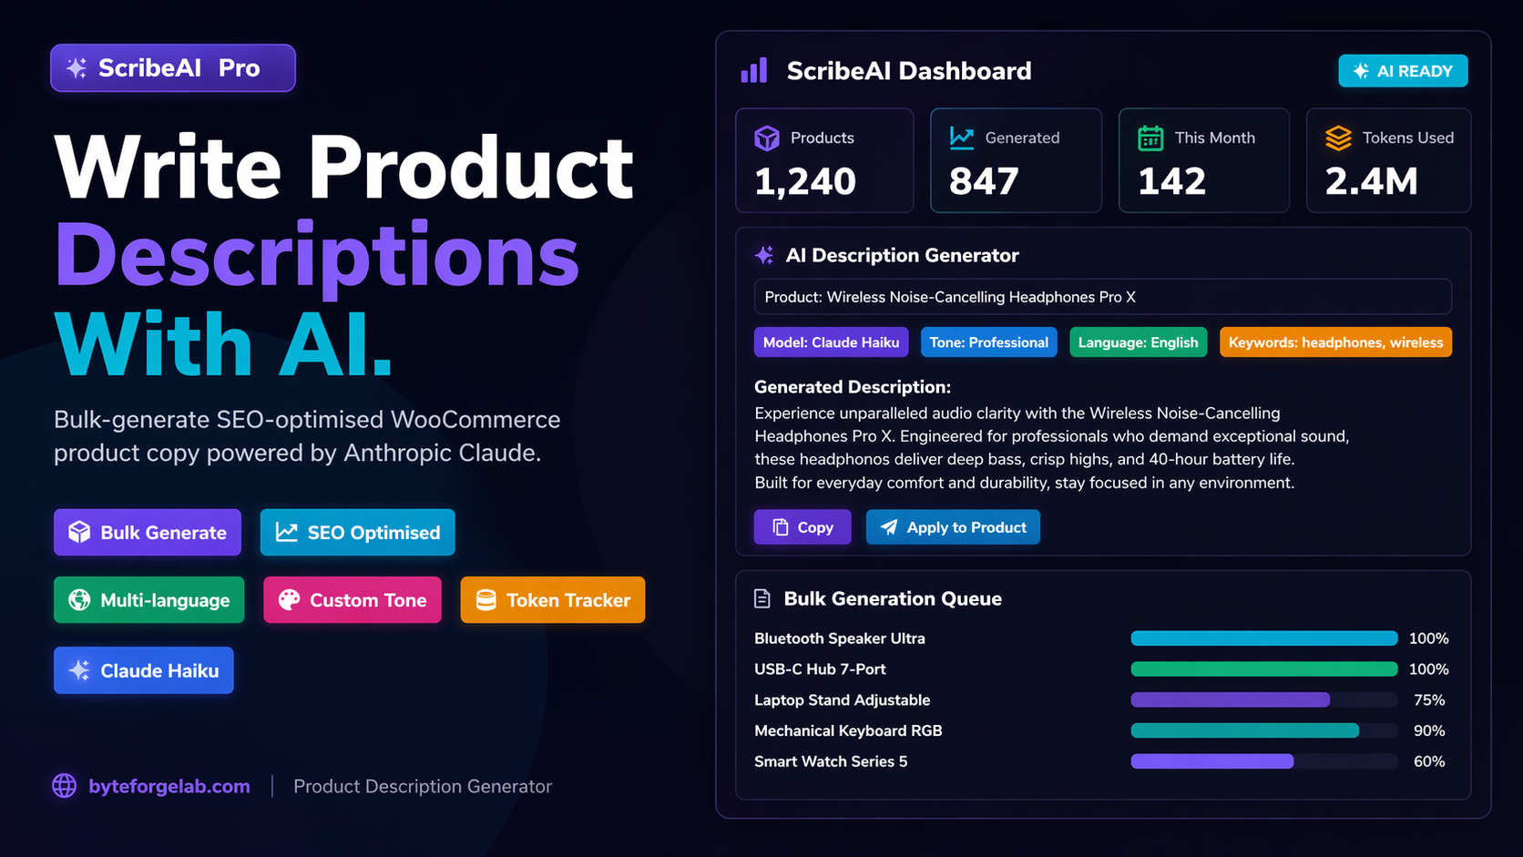The height and width of the screenshot is (857, 1523).
Task: Open the byteforgelab.com link
Action: (169, 786)
